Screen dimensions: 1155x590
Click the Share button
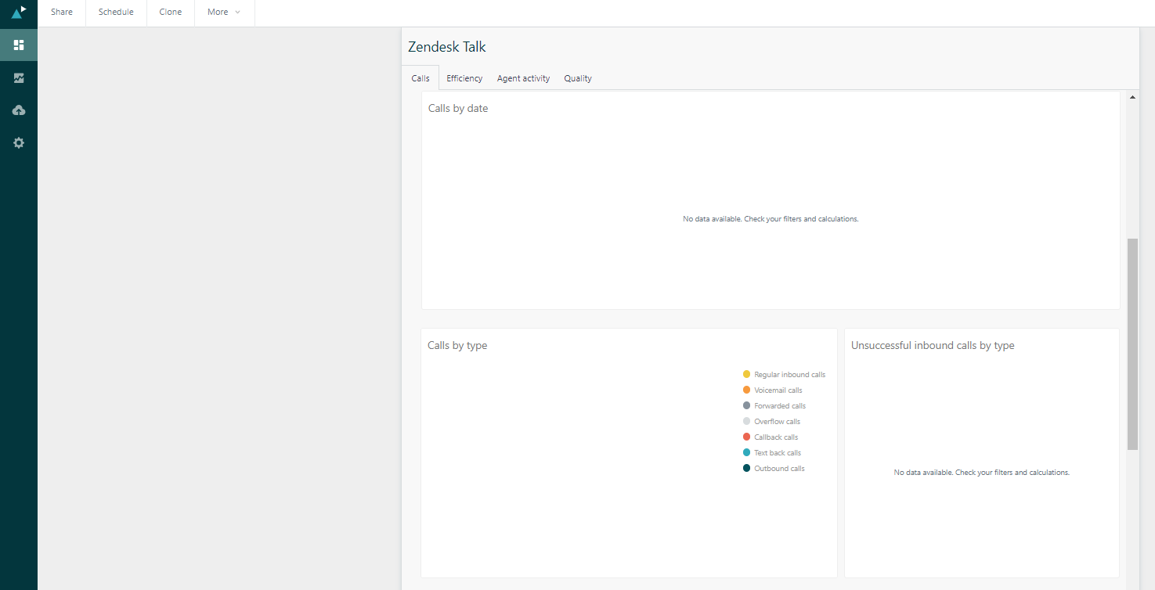(62, 13)
